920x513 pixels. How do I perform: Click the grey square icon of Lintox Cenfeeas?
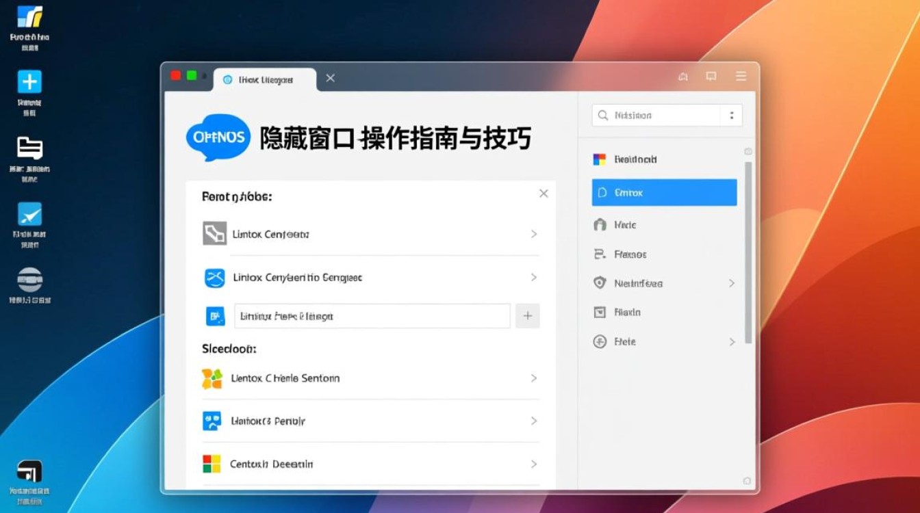214,233
